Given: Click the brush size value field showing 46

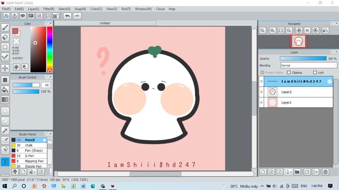Looking at the screenshot, I should (46, 85).
